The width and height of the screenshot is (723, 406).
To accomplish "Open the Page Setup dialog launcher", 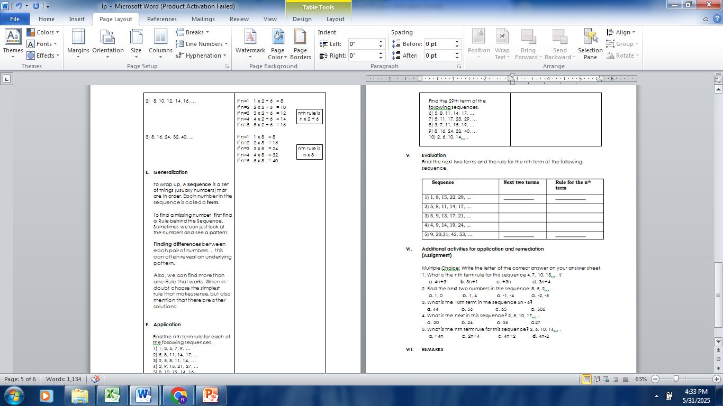I will pos(227,67).
